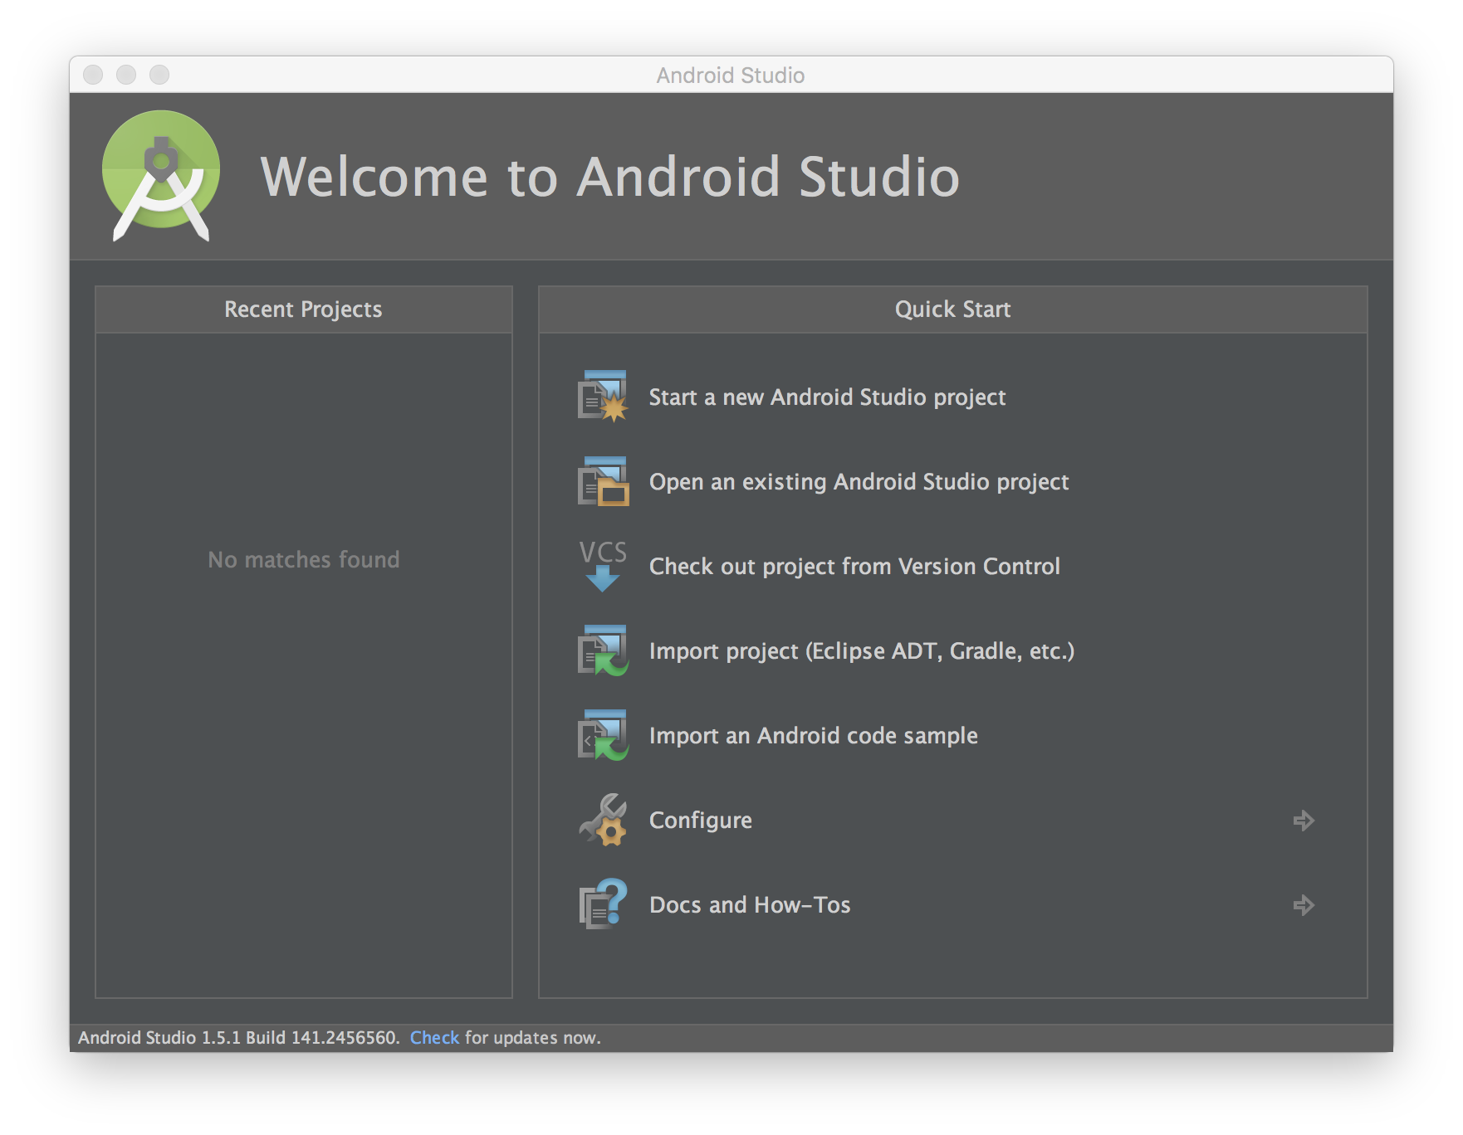The height and width of the screenshot is (1135, 1463).
Task: Choose Import an Android code sample
Action: [x=814, y=736]
